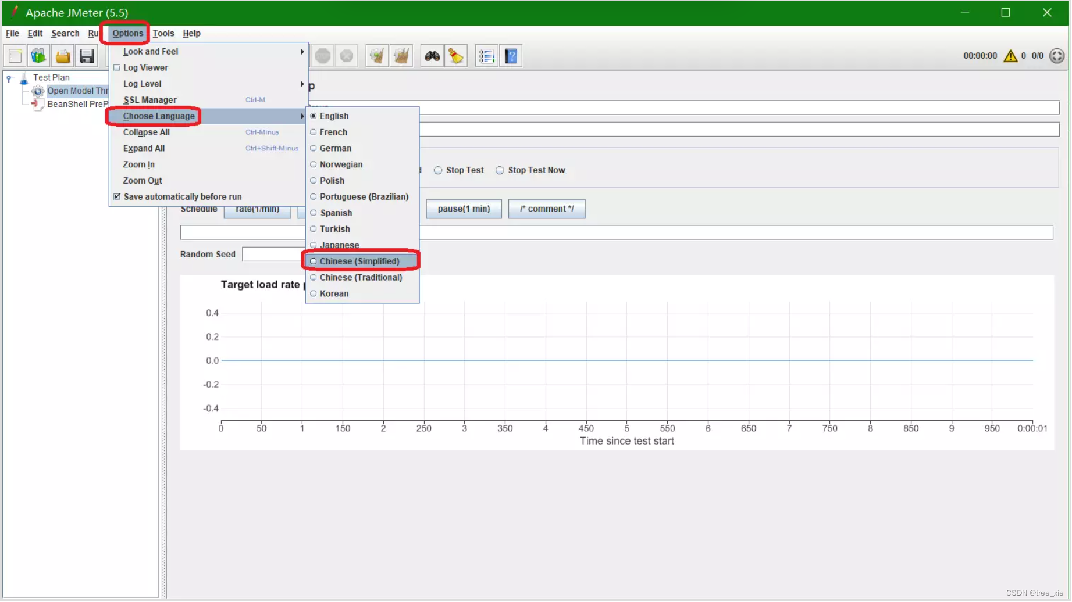
Task: Select the English language option
Action: click(362, 116)
